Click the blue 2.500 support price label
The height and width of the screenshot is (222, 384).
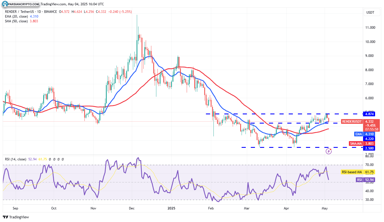[369, 148]
